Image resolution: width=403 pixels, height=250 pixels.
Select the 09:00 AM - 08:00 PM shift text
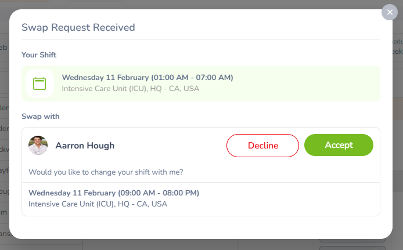[x=114, y=193]
